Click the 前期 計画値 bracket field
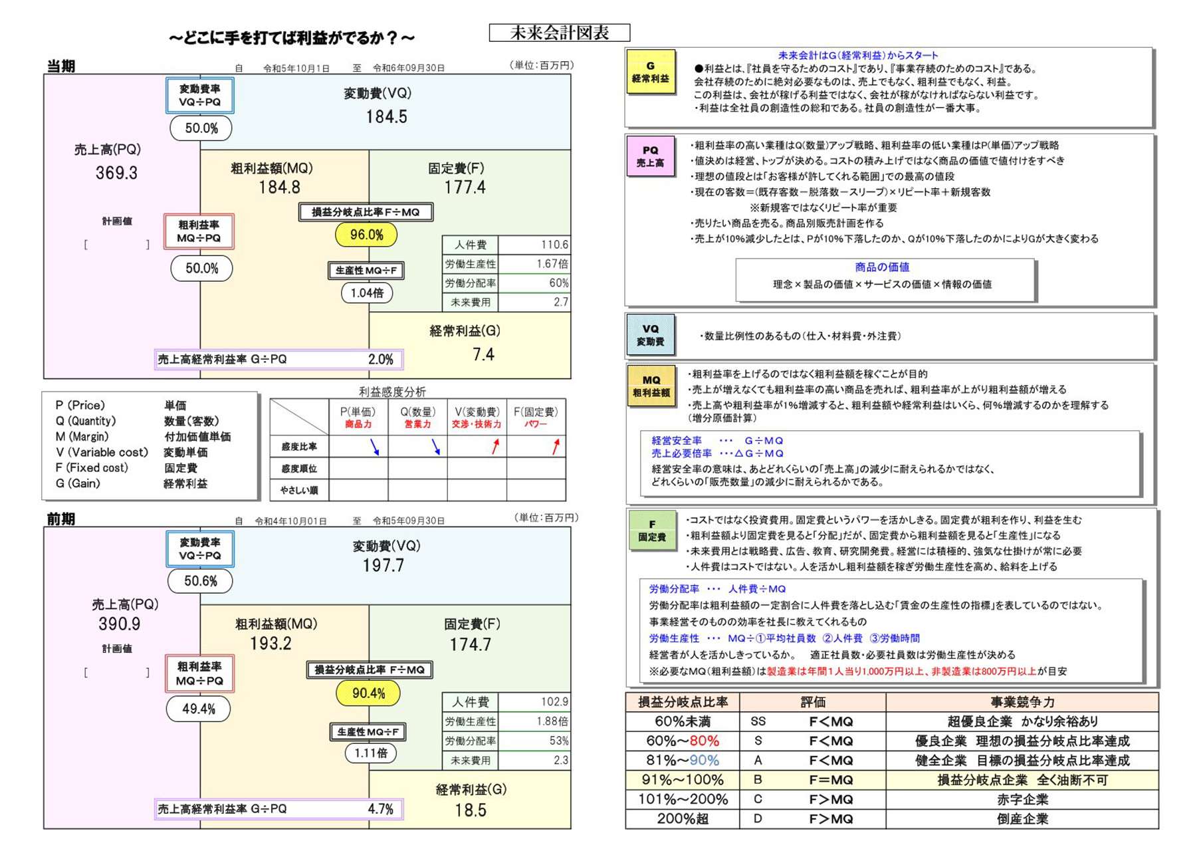Image resolution: width=1203 pixels, height=851 pixels. (116, 673)
